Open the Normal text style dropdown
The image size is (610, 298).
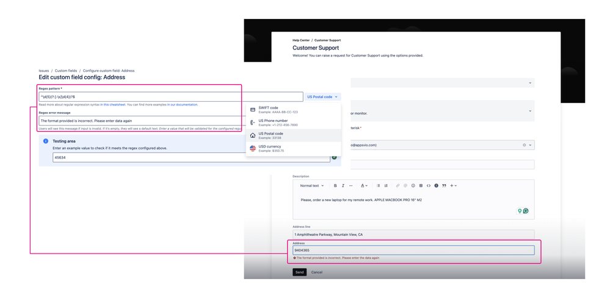click(311, 186)
